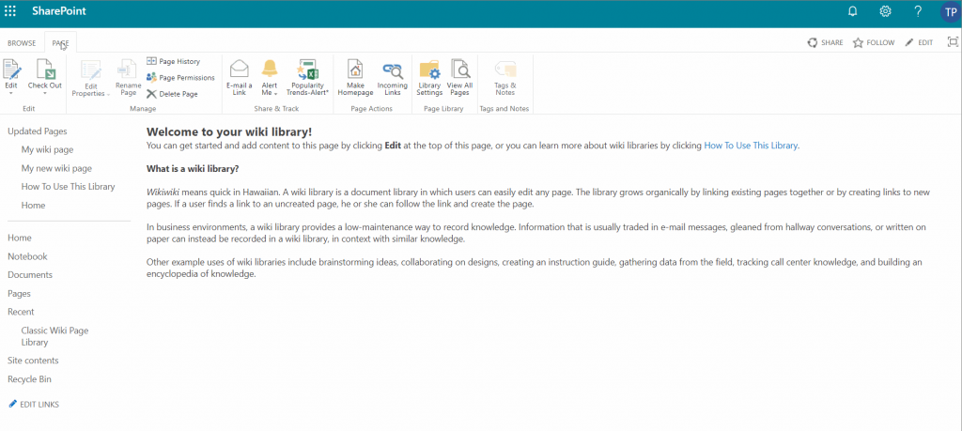Switch to the BROWSE ribbon tab
Screen dimensions: 962x431
click(x=22, y=43)
